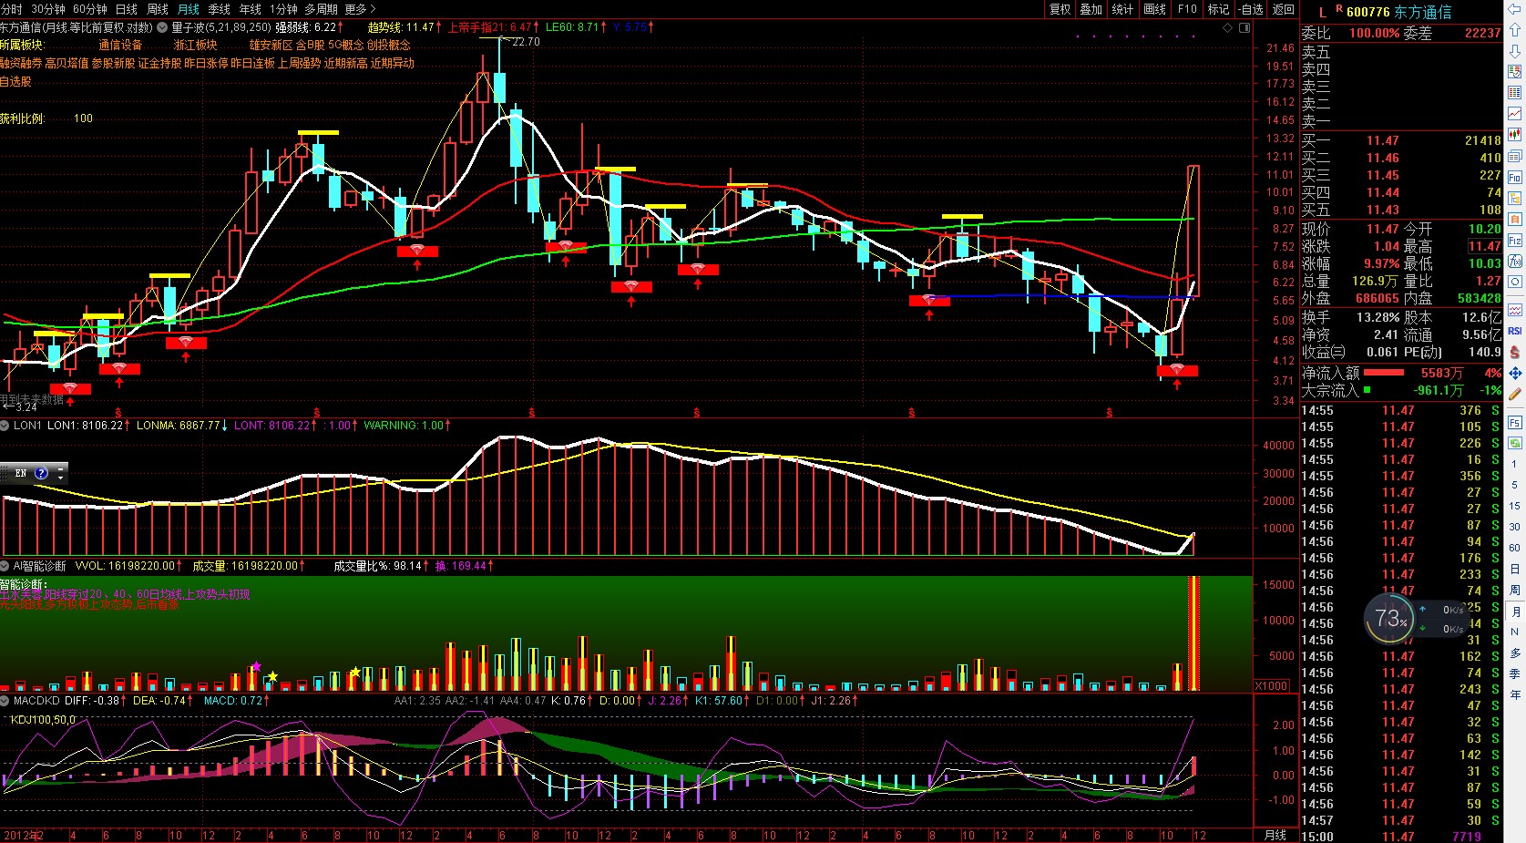Screen dimensions: 1526x843
Task: Open the line trend chart sidebar icon
Action: click(1515, 114)
